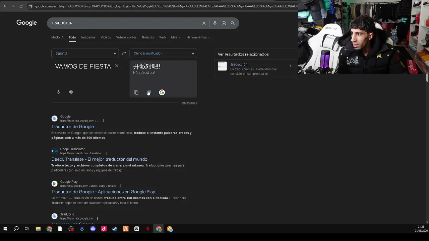Open translation in Google Translate
The height and width of the screenshot is (241, 429).
pos(162,92)
